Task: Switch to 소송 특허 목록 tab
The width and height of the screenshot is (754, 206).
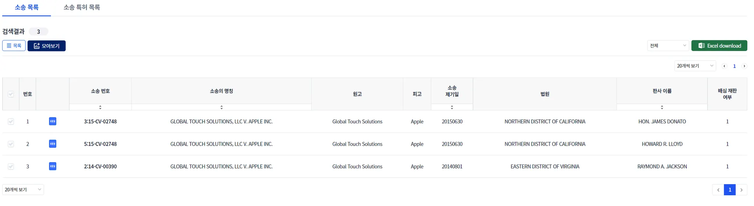Action: tap(82, 7)
